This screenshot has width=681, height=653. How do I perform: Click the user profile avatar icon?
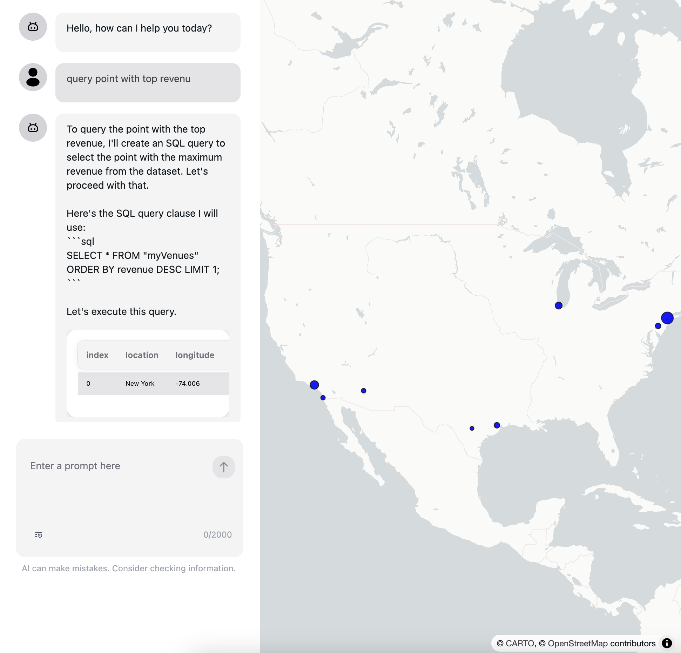[33, 77]
